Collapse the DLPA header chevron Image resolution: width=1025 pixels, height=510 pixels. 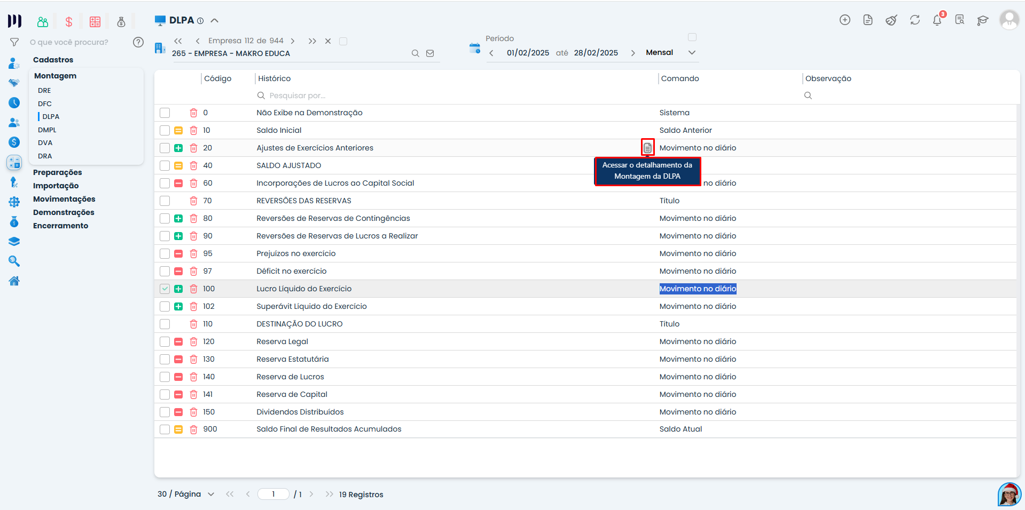(x=215, y=20)
